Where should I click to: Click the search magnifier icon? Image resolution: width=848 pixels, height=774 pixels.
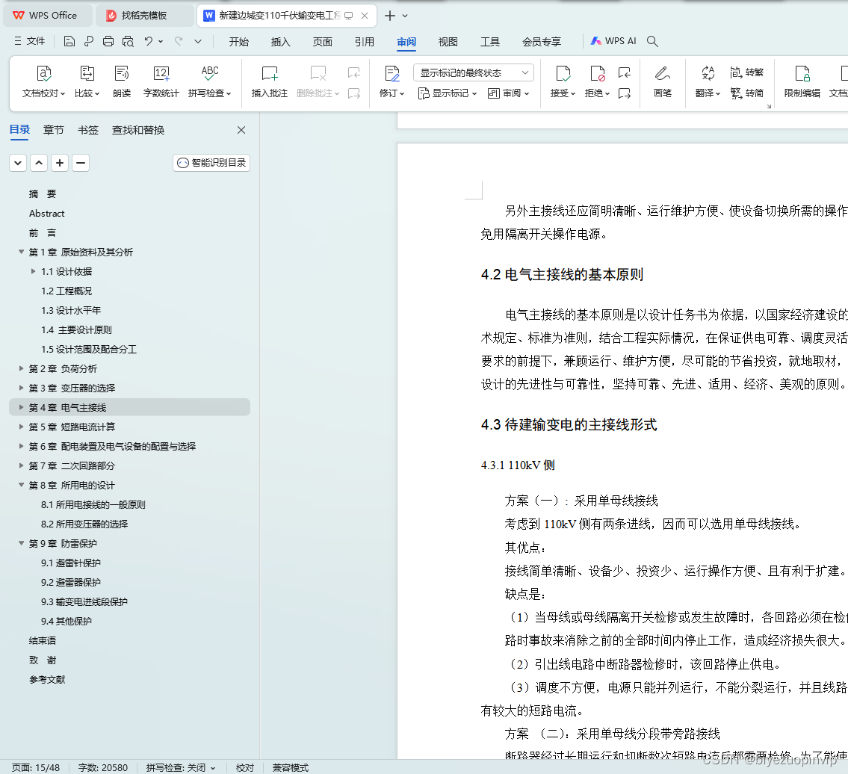point(652,41)
